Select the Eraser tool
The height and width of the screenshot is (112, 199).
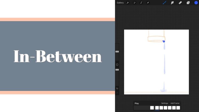[180, 3]
